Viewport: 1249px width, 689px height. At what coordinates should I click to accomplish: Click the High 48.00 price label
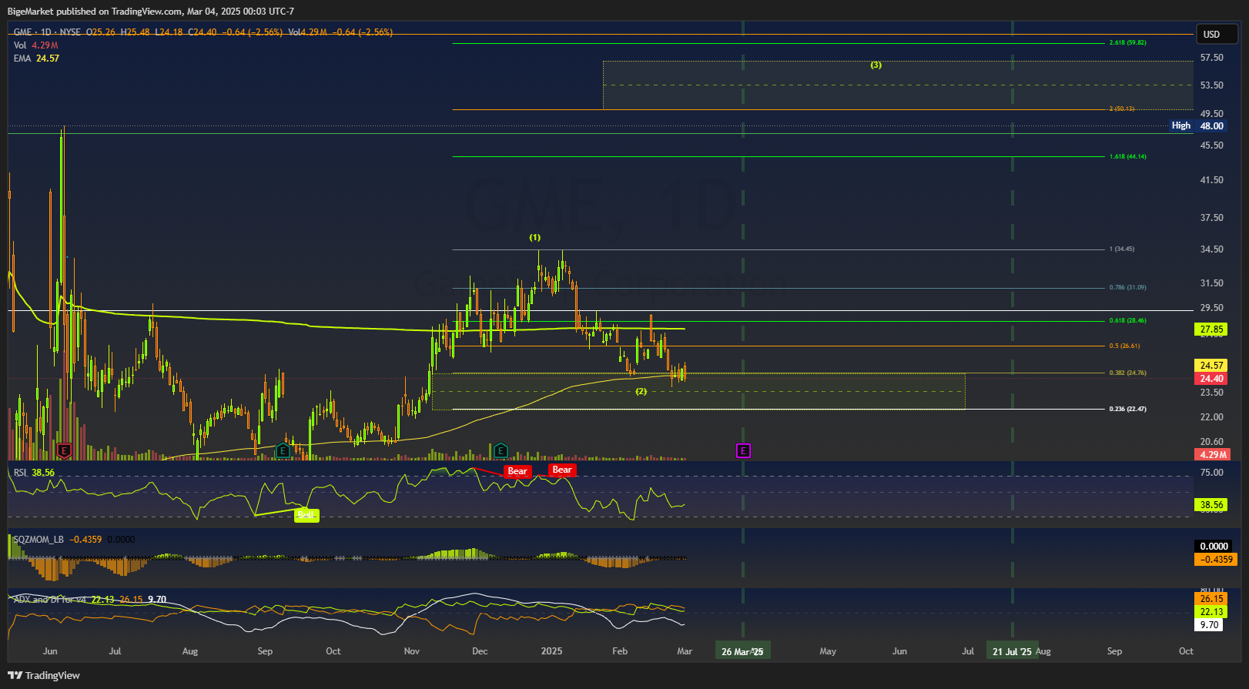[1197, 125]
